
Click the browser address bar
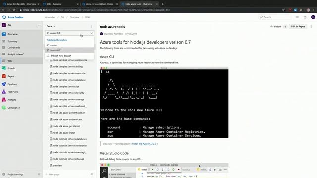point(150,10)
